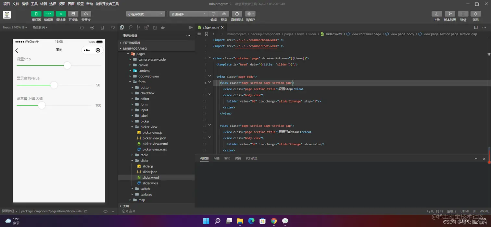
Task: Open the Help (帮助) menu
Action: pyautogui.click(x=90, y=4)
